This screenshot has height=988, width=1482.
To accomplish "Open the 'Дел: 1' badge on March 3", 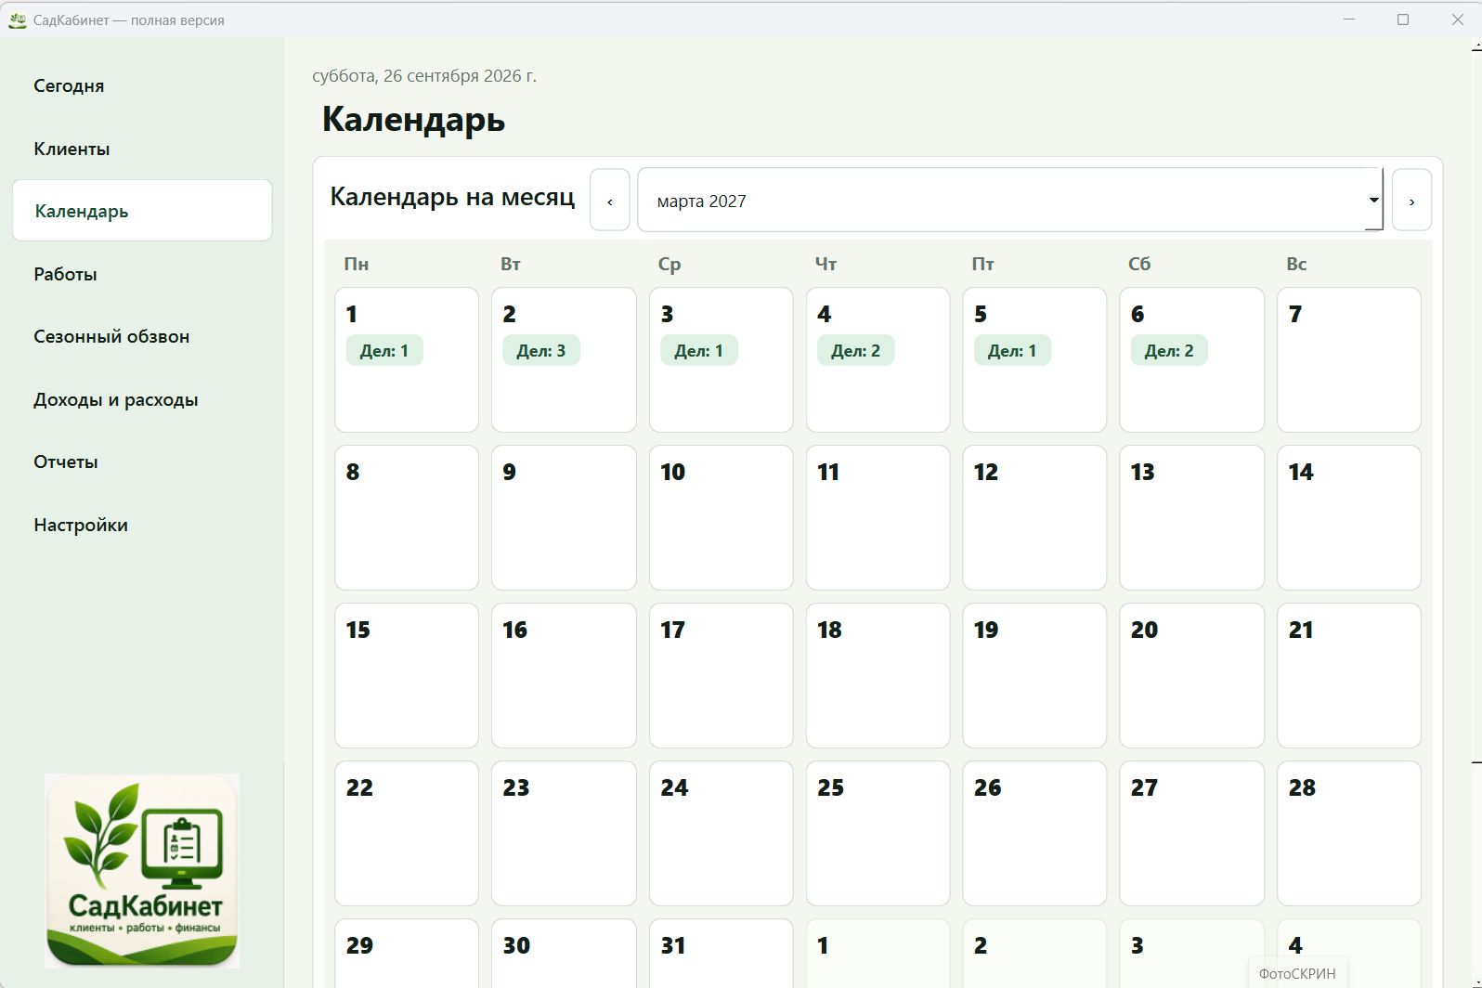I will (x=698, y=351).
